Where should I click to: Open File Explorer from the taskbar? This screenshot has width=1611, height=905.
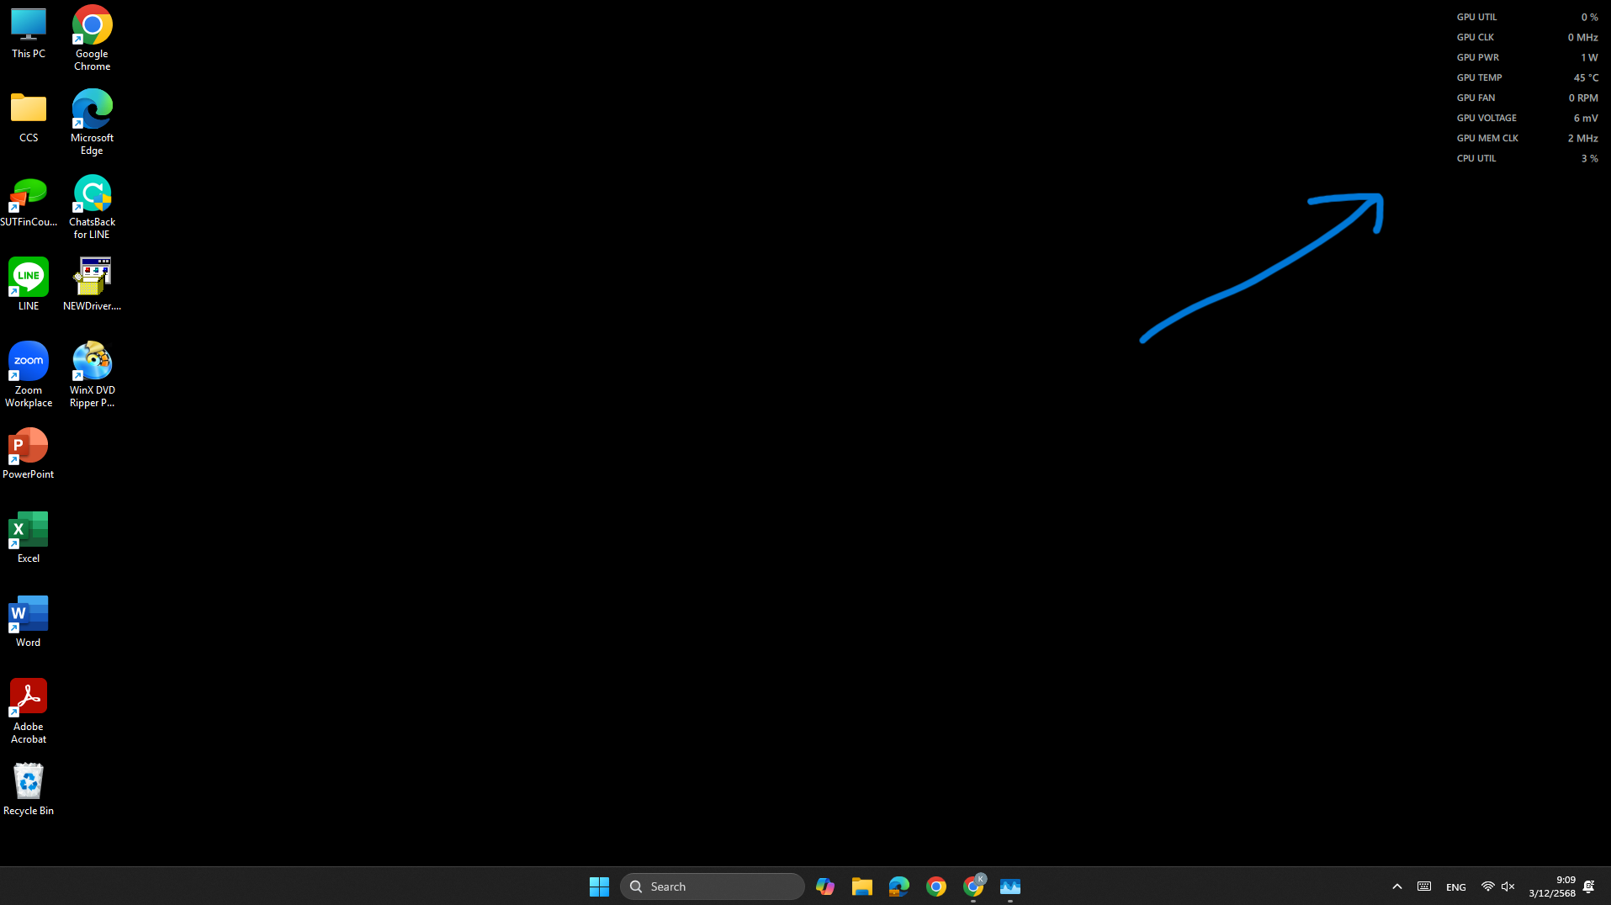point(861,886)
